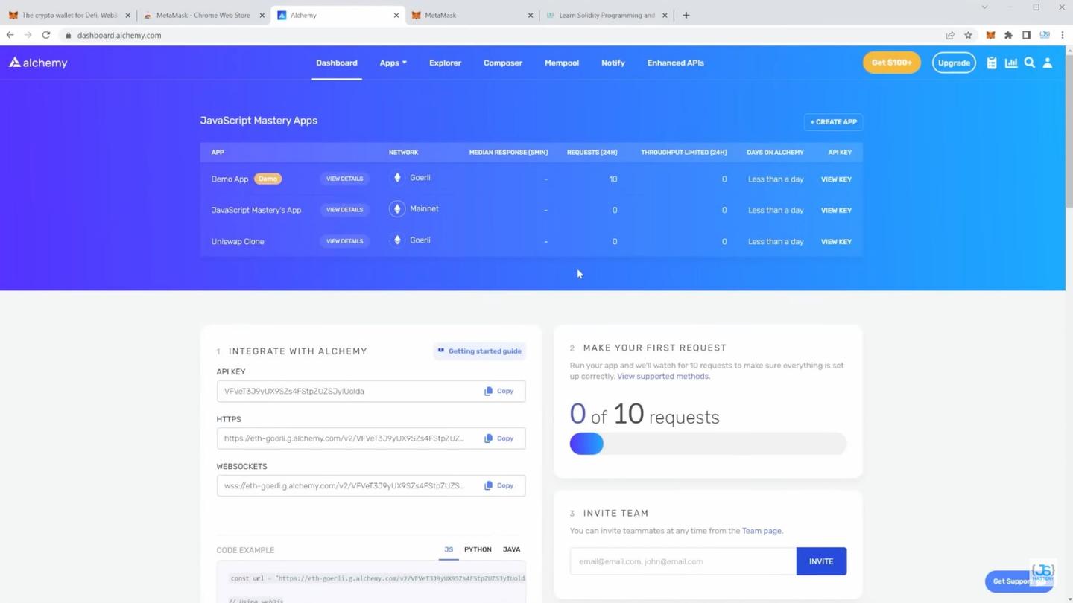Open the Getting started guide
Image resolution: width=1073 pixels, height=603 pixels.
point(480,351)
